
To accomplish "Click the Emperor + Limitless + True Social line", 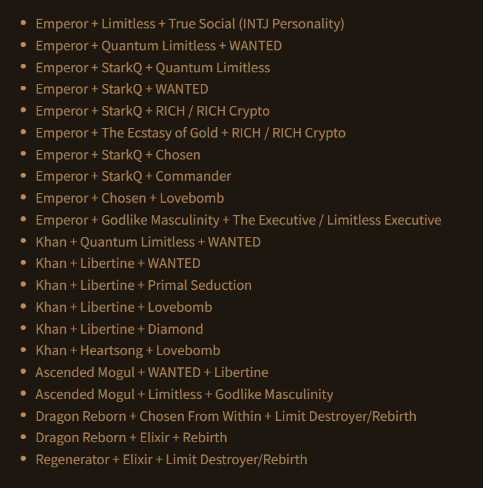I will (190, 24).
